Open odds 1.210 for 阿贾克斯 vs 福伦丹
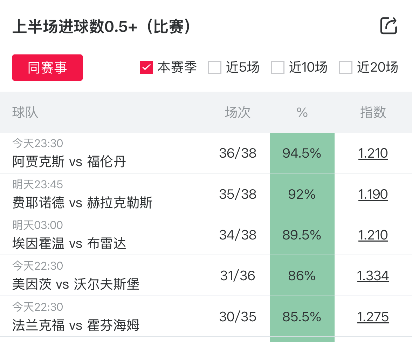Screen dimensions: 412x342 pos(373,153)
